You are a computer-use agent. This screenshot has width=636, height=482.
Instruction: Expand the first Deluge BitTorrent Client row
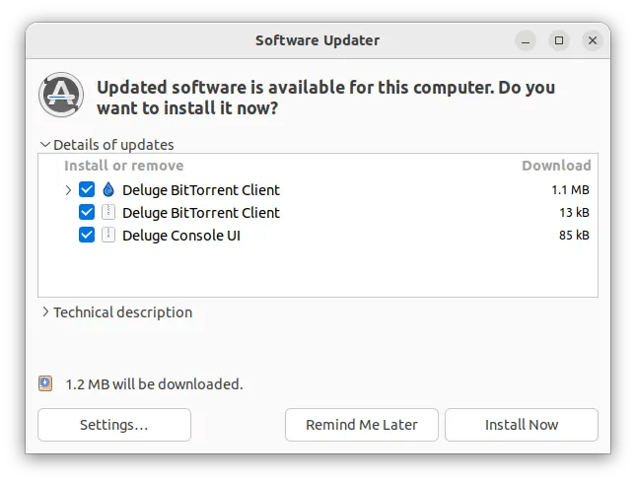point(68,189)
